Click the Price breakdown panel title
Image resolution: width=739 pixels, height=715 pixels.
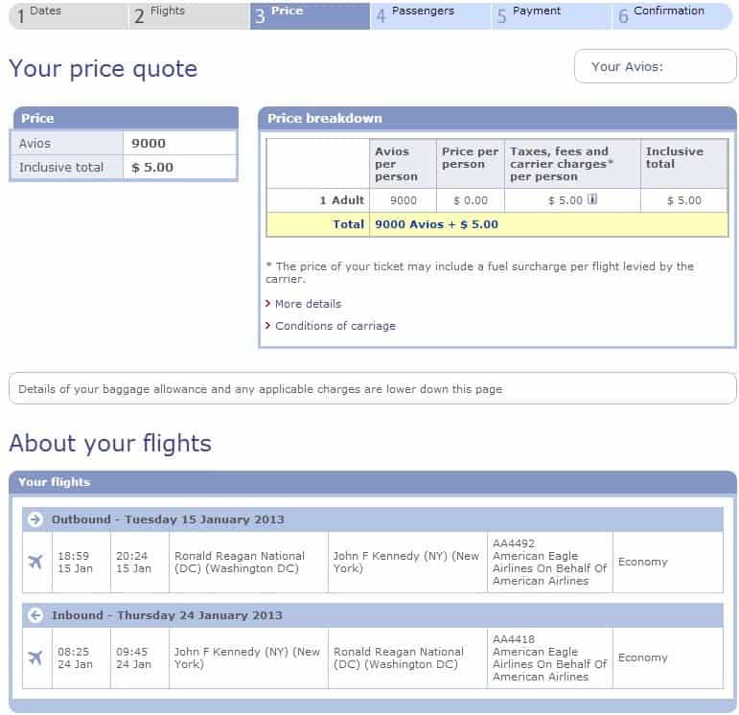click(x=325, y=118)
